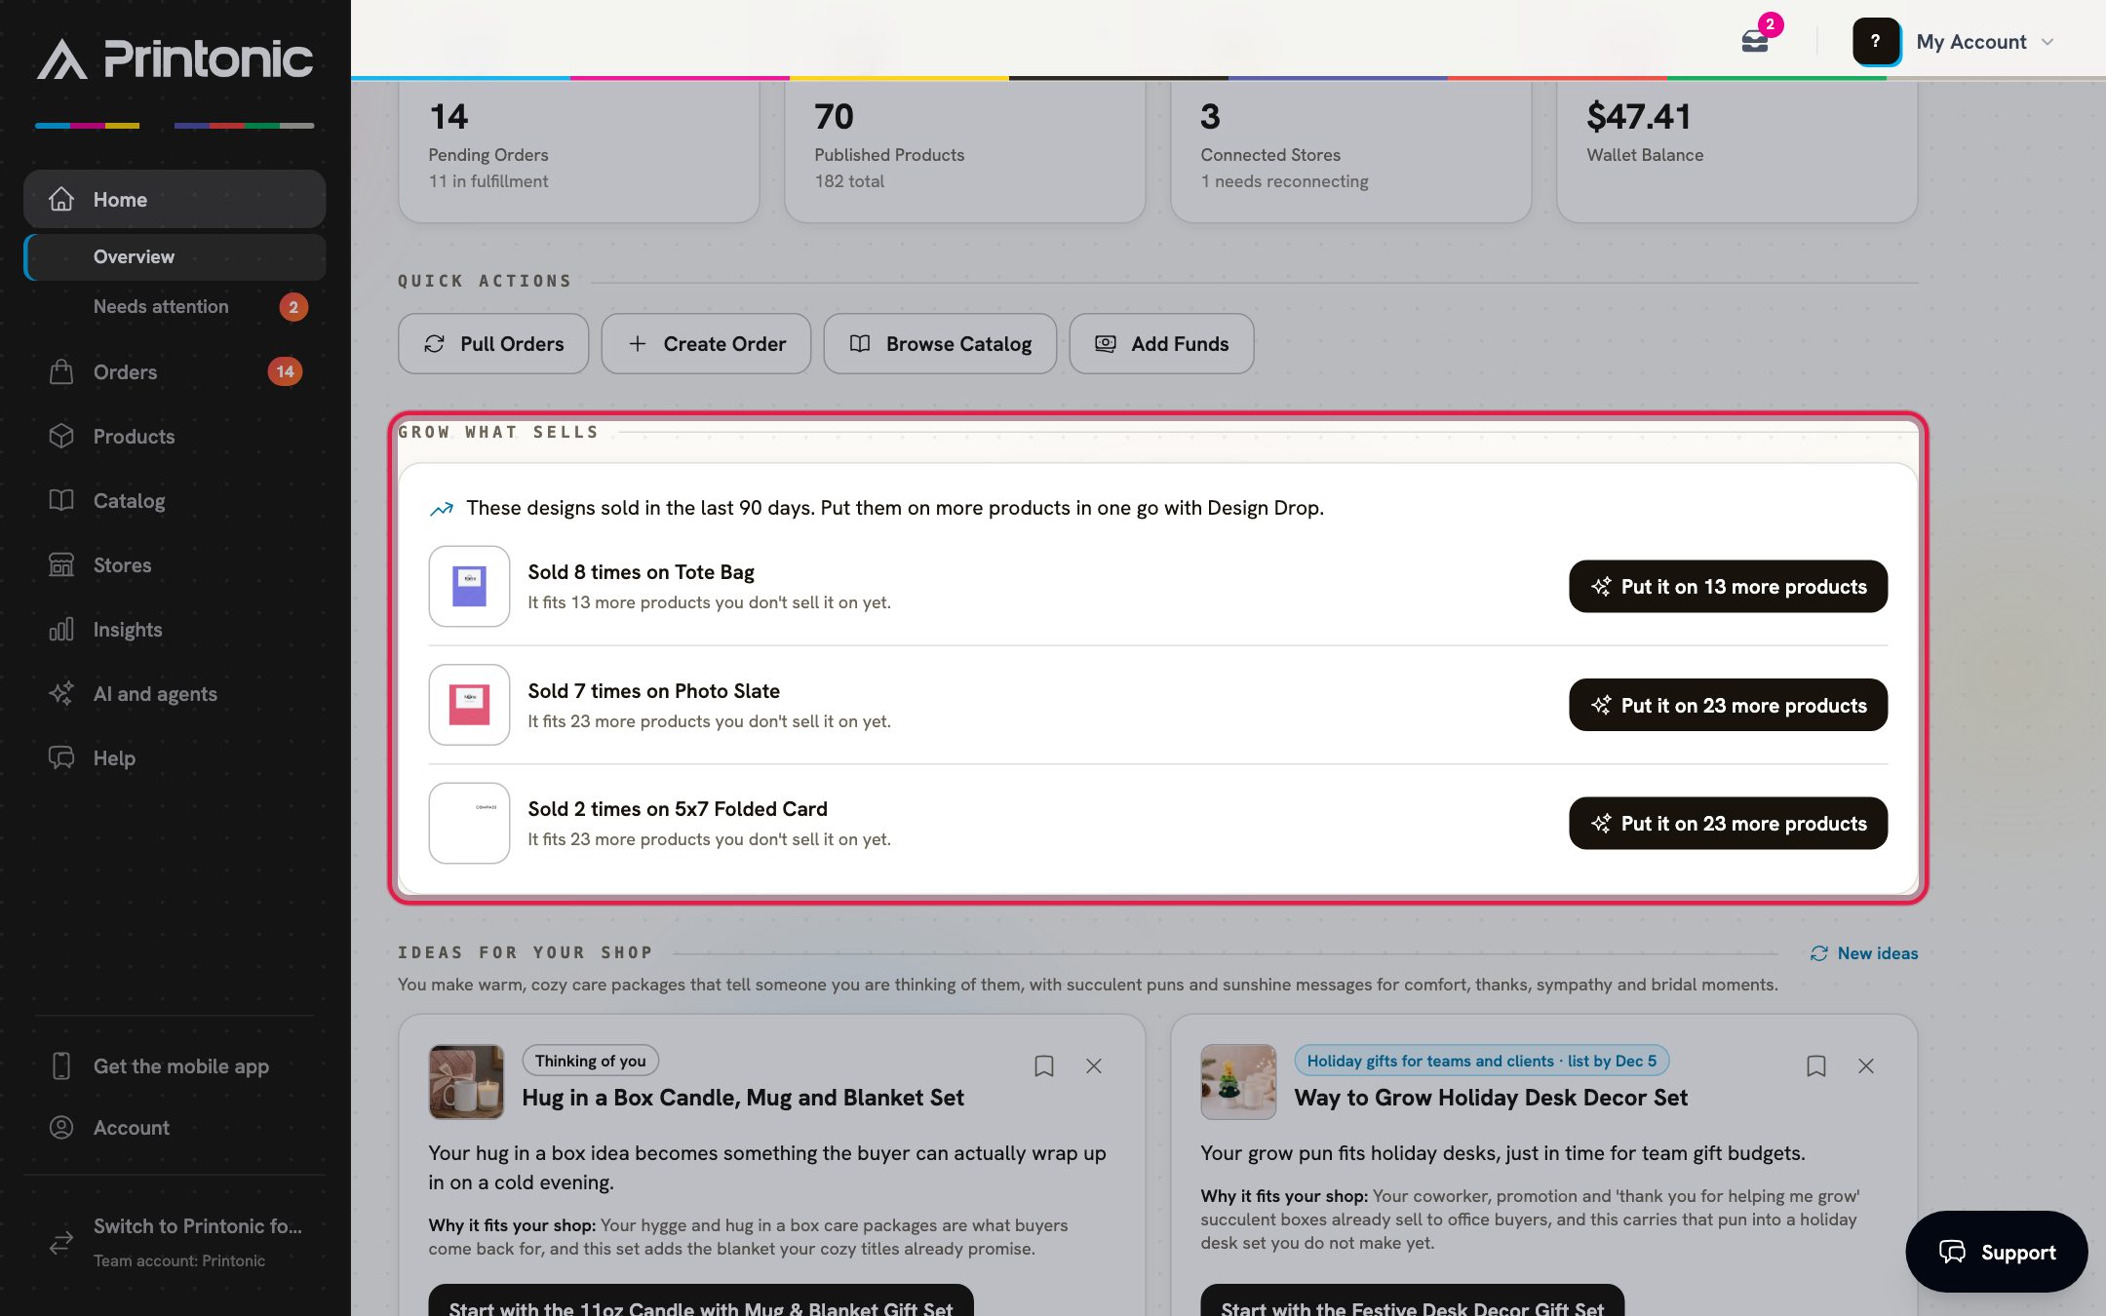Open the Holiday Desk Decor thumbnail
This screenshot has width=2106, height=1316.
[x=1238, y=1082]
